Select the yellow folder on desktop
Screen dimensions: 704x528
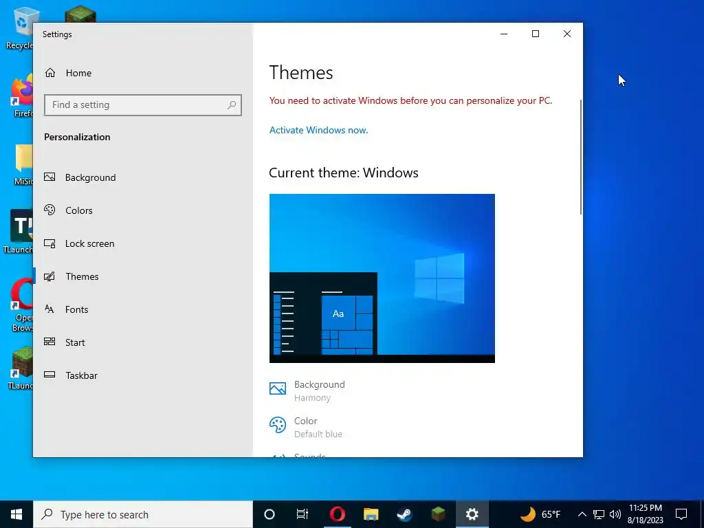pos(23,164)
